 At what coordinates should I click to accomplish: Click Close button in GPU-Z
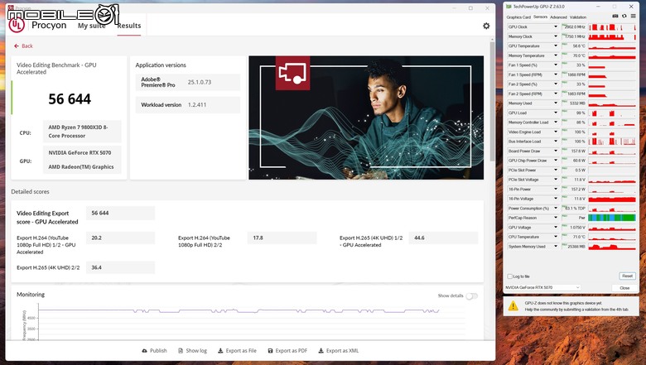coord(624,288)
